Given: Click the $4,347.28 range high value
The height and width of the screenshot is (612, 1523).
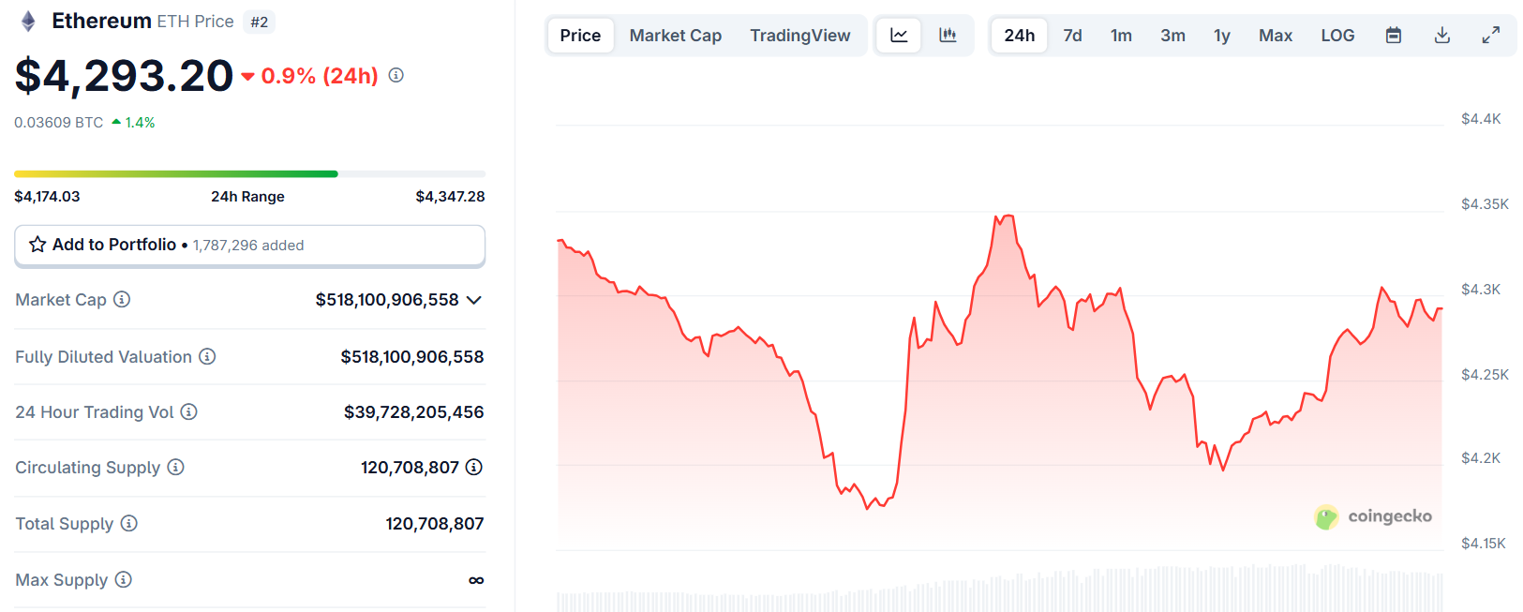Looking at the screenshot, I should (450, 196).
